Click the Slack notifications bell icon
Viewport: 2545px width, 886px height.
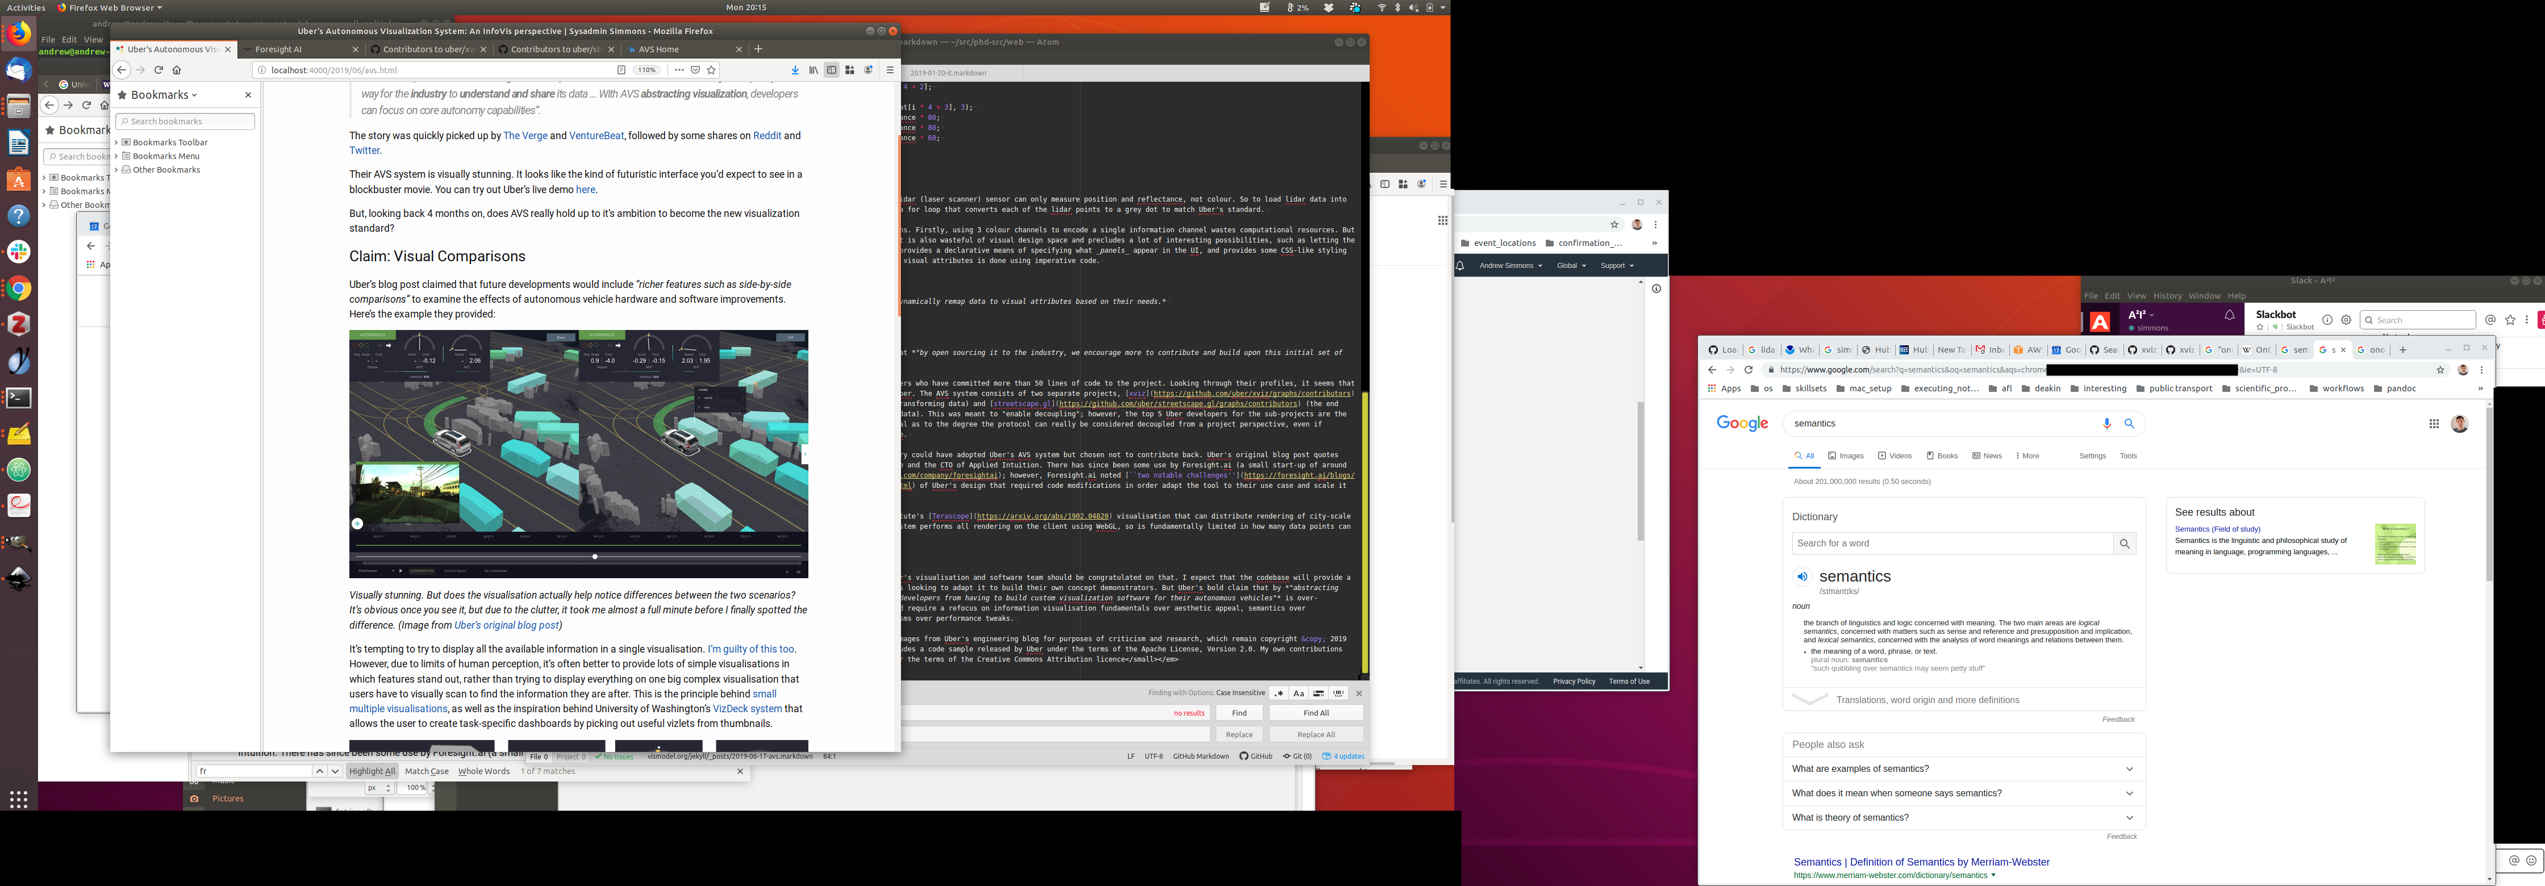click(x=2229, y=316)
